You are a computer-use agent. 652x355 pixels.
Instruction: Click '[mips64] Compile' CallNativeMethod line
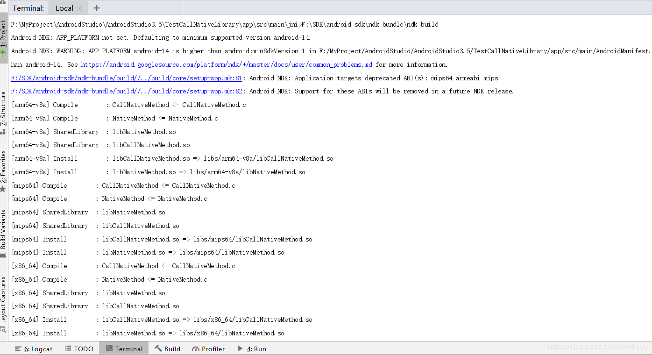click(x=123, y=185)
